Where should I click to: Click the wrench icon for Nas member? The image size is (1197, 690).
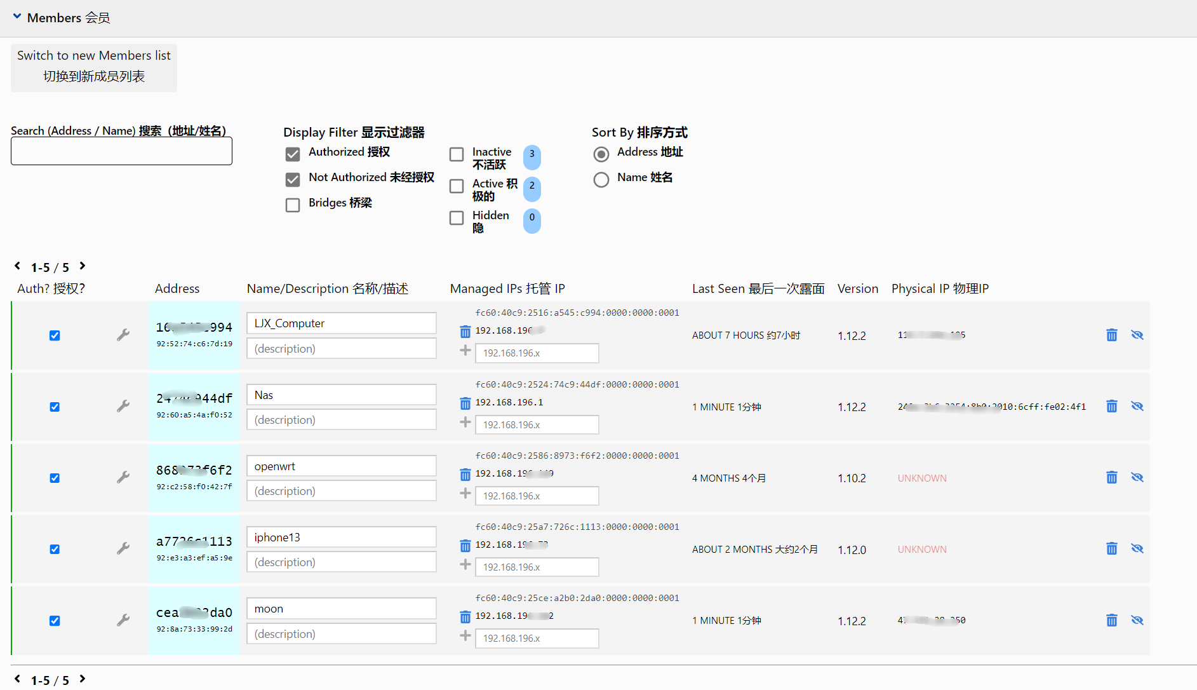click(x=123, y=406)
